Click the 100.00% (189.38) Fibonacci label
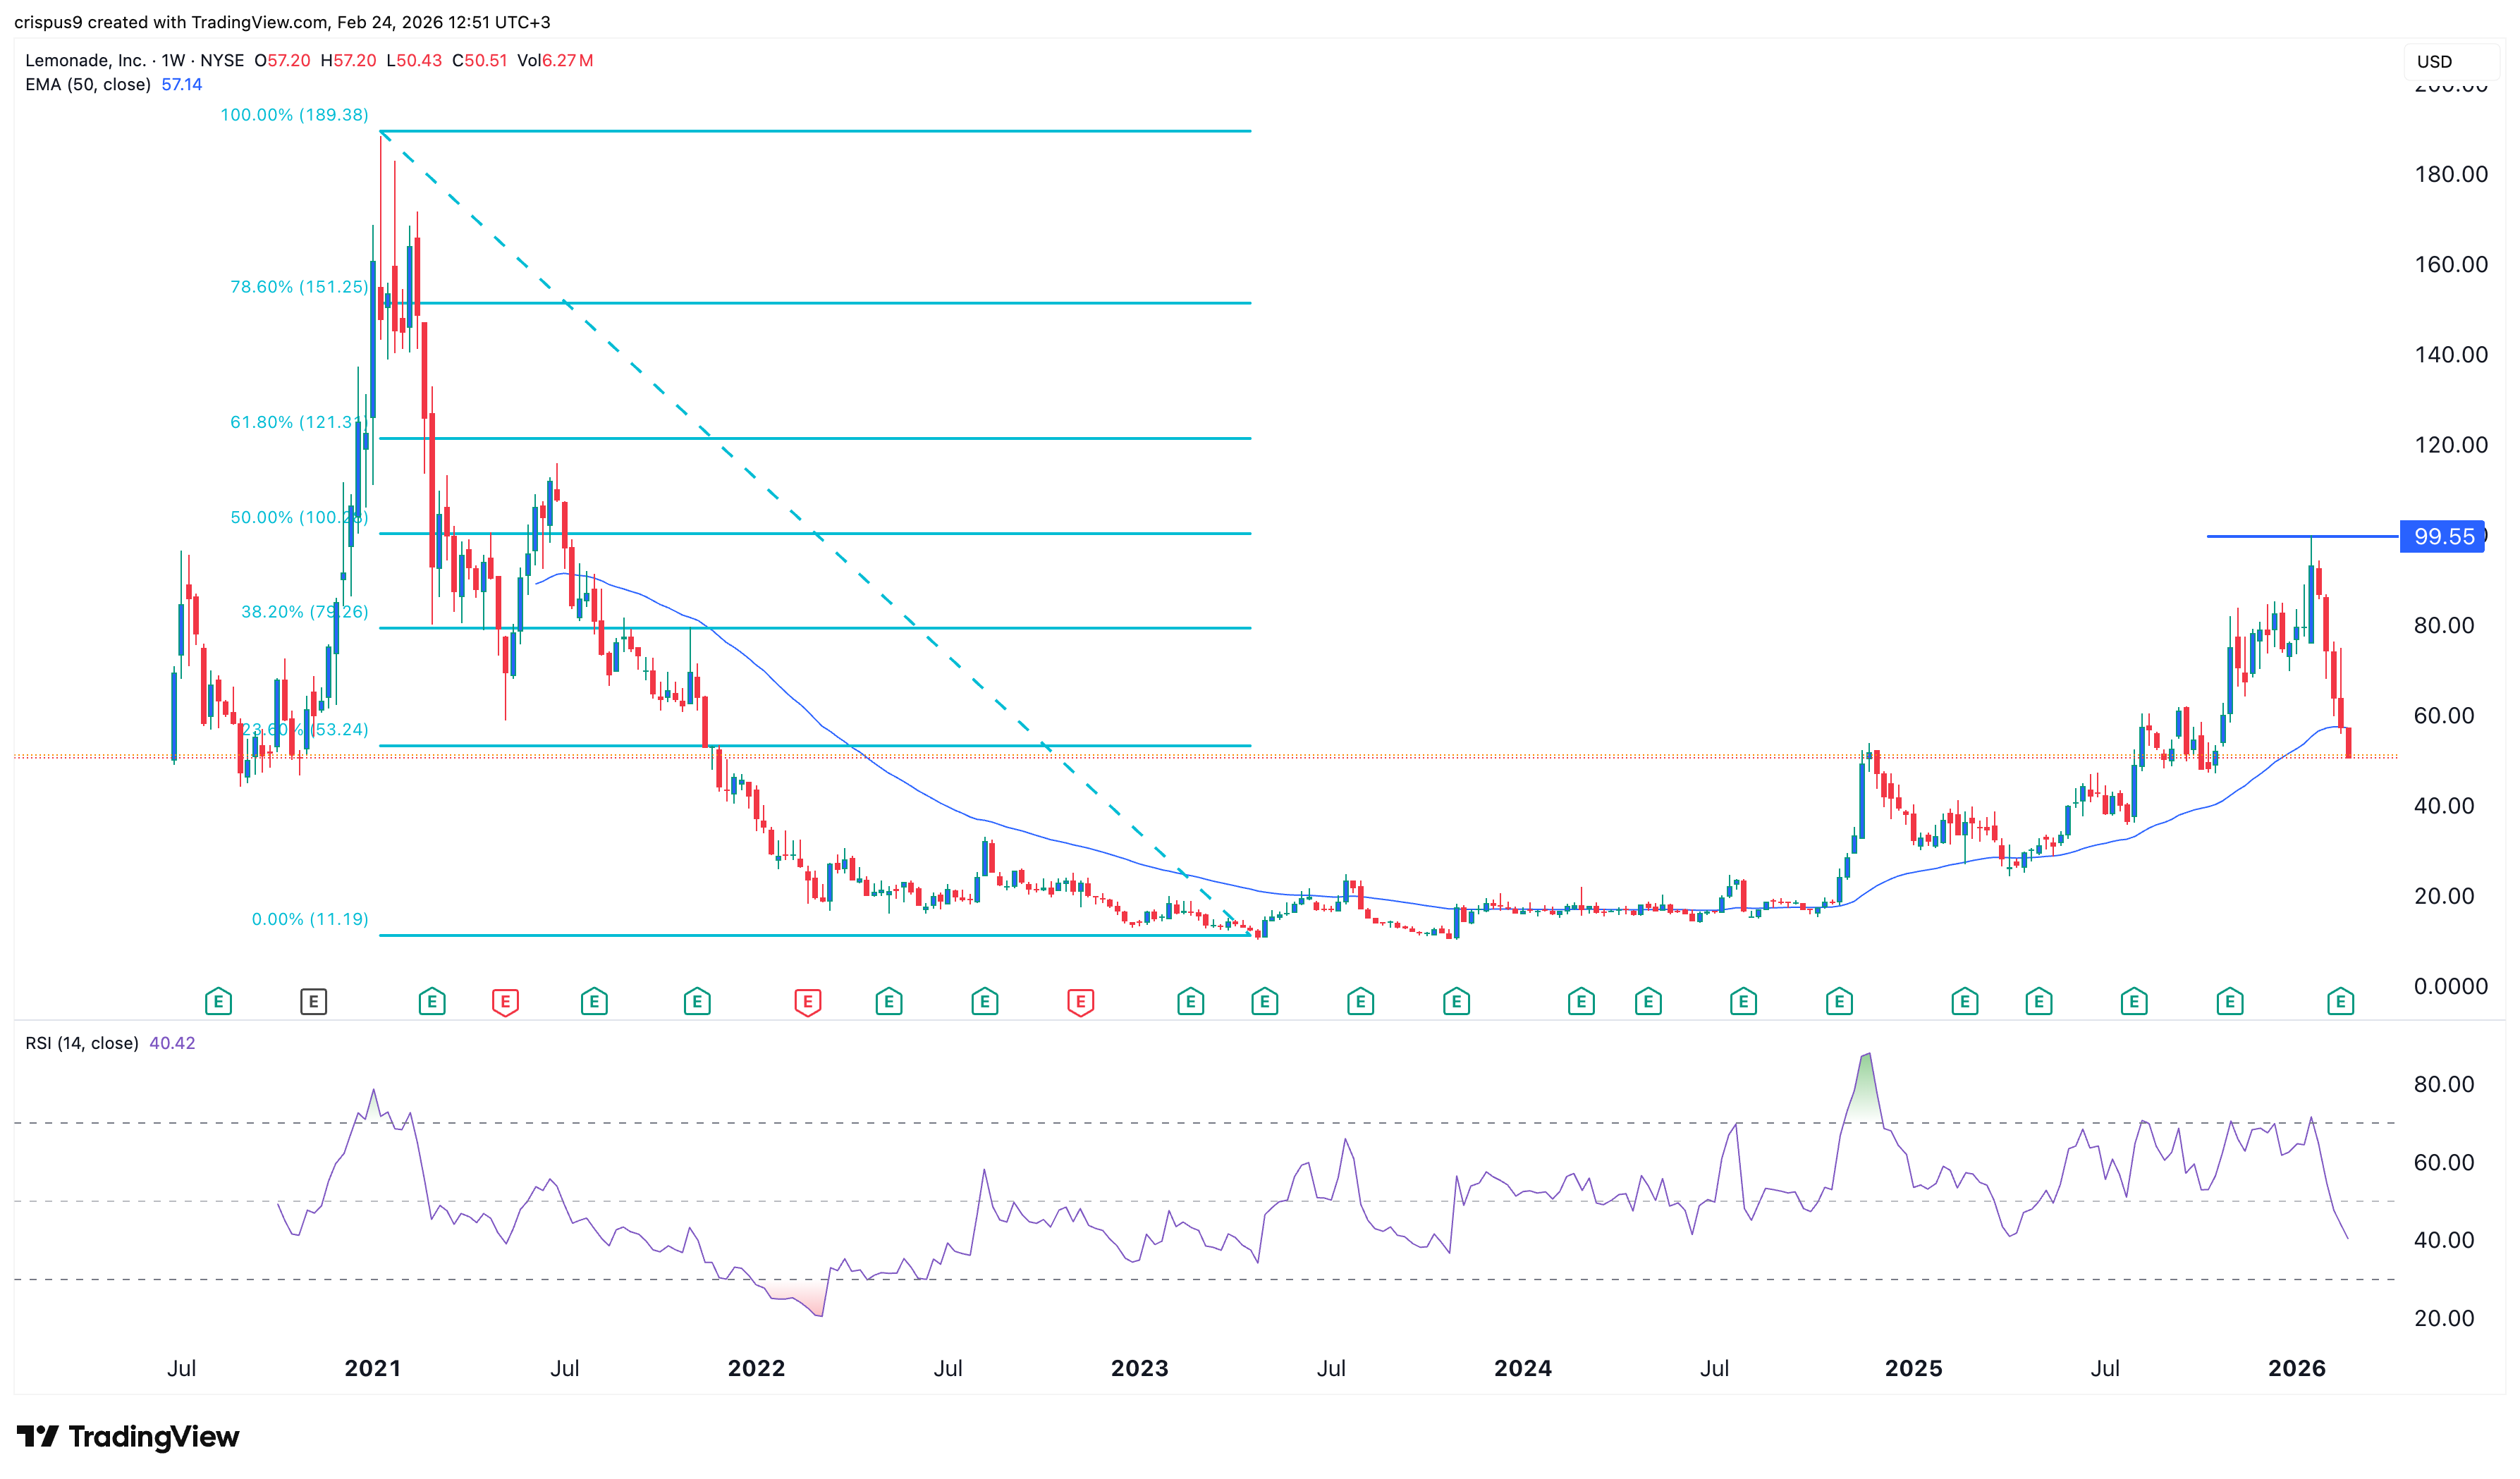Image resolution: width=2520 pixels, height=1479 pixels. 294,115
